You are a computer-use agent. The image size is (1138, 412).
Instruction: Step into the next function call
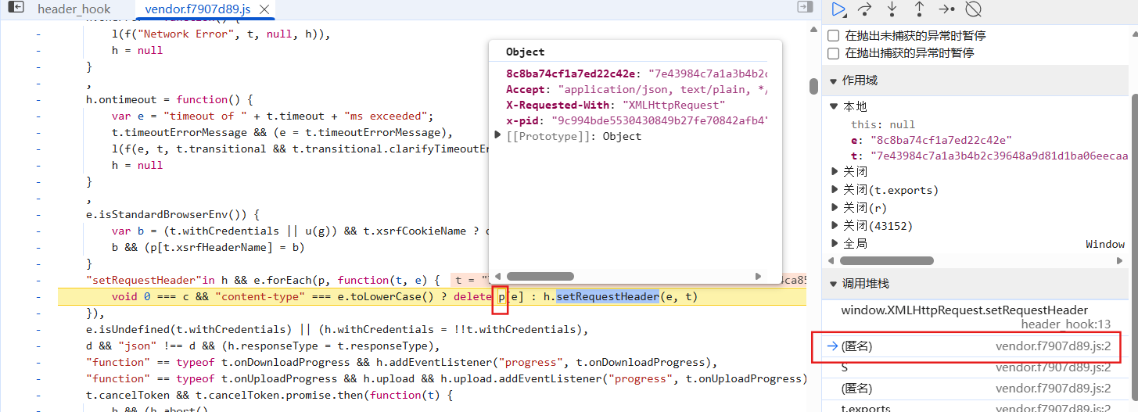click(892, 9)
